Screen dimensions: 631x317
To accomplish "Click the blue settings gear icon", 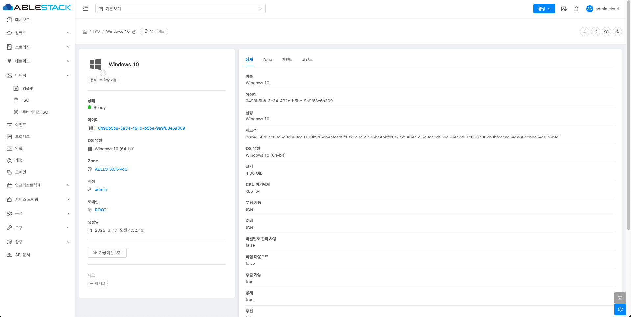I will point(620,309).
